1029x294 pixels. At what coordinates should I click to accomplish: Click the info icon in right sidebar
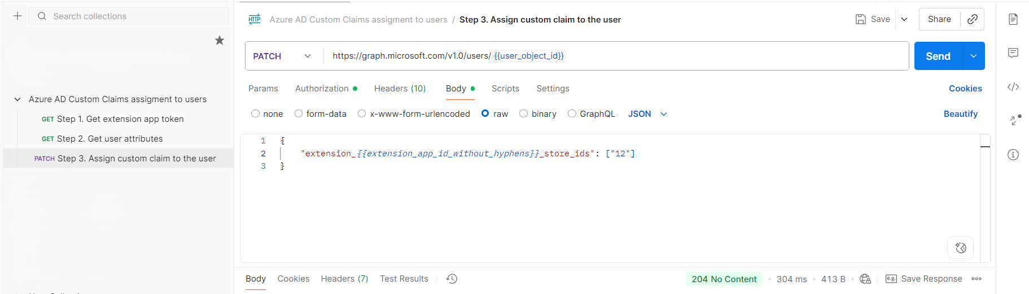(x=1013, y=155)
